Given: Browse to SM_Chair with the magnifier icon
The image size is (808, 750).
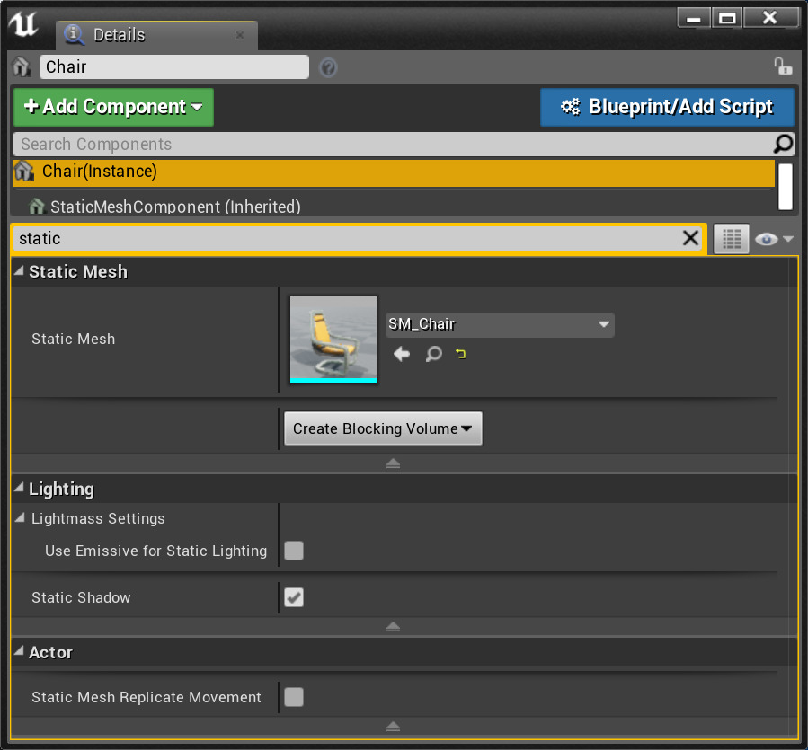Looking at the screenshot, I should [x=433, y=354].
